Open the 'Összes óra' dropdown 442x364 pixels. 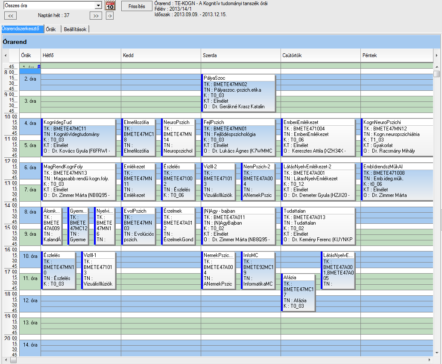pyautogui.click(x=98, y=6)
